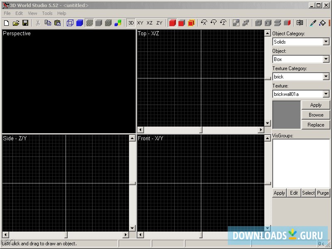Image resolution: width=332 pixels, height=249 pixels.
Task: Expand the Object dropdown showing Box
Action: click(326, 59)
